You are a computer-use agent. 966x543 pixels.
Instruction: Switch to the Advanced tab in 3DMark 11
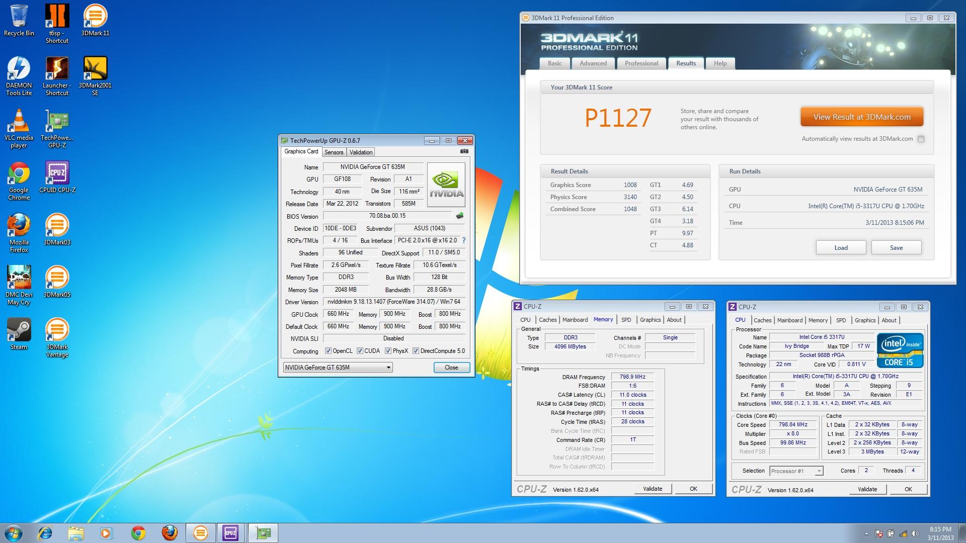[x=593, y=63]
